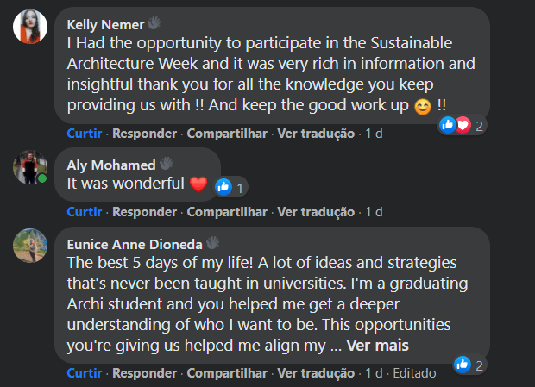Click the wave badge beside Kelly Nemer
The width and height of the screenshot is (535, 387).
click(x=154, y=24)
